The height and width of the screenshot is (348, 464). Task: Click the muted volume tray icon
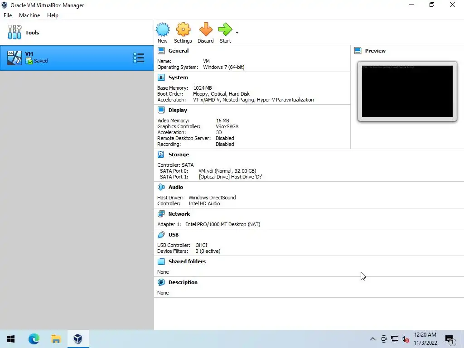tap(406, 339)
